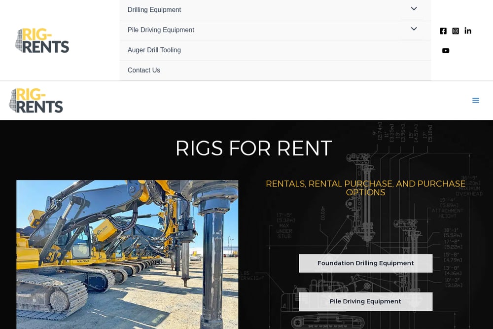The width and height of the screenshot is (493, 329).
Task: Open the Contact Us menu link
Action: pos(143,70)
